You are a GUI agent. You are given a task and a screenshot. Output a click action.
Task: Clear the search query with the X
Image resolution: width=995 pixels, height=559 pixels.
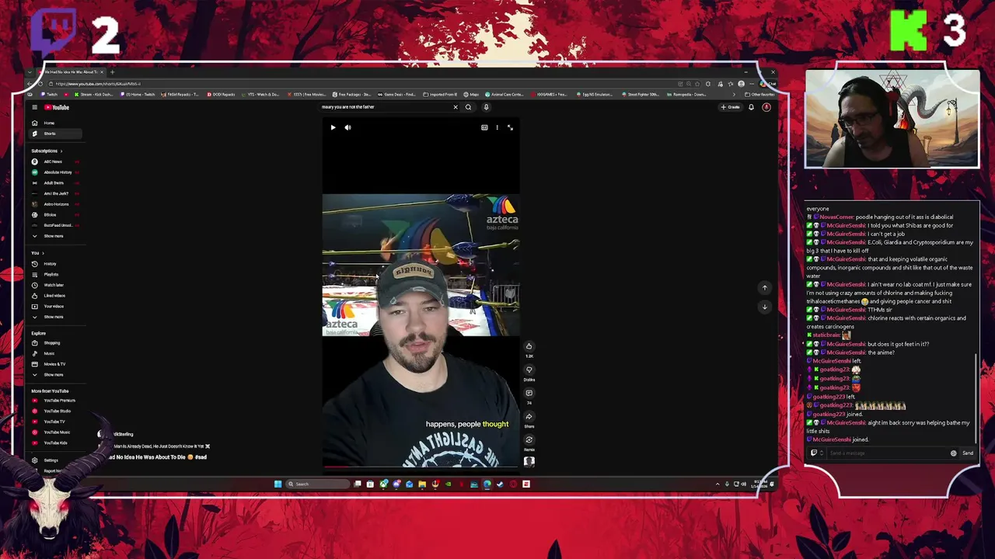click(456, 107)
